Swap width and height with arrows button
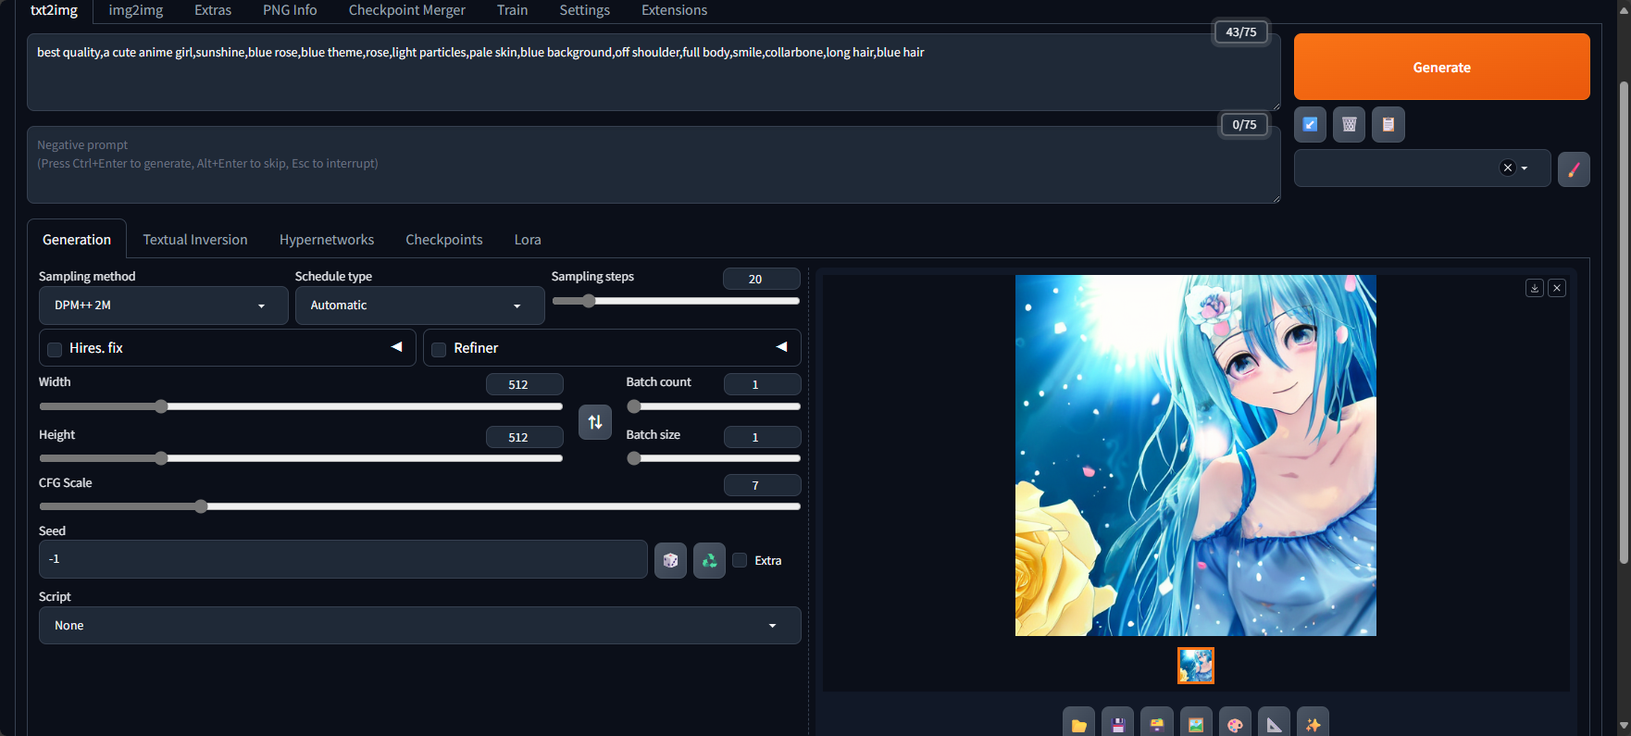Screen dimensions: 1631x736 click(x=595, y=422)
